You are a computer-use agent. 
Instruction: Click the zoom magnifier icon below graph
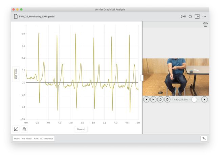tap(24, 129)
